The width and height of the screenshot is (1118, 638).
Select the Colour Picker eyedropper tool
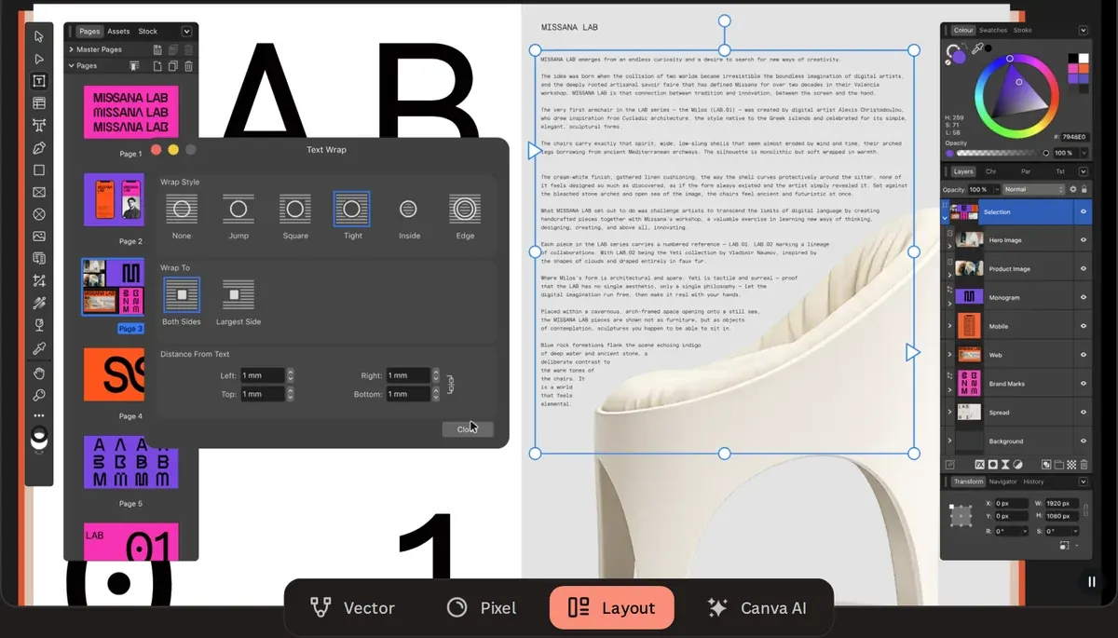coord(38,348)
